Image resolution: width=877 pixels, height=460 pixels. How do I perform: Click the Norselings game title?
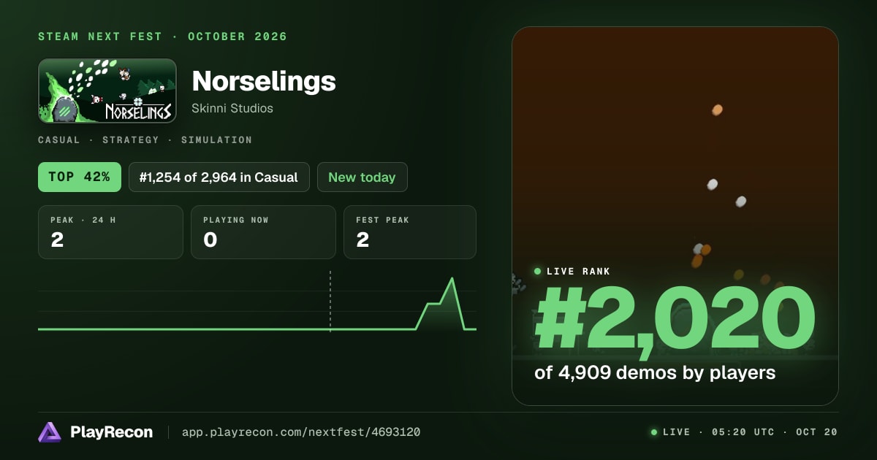pos(264,81)
